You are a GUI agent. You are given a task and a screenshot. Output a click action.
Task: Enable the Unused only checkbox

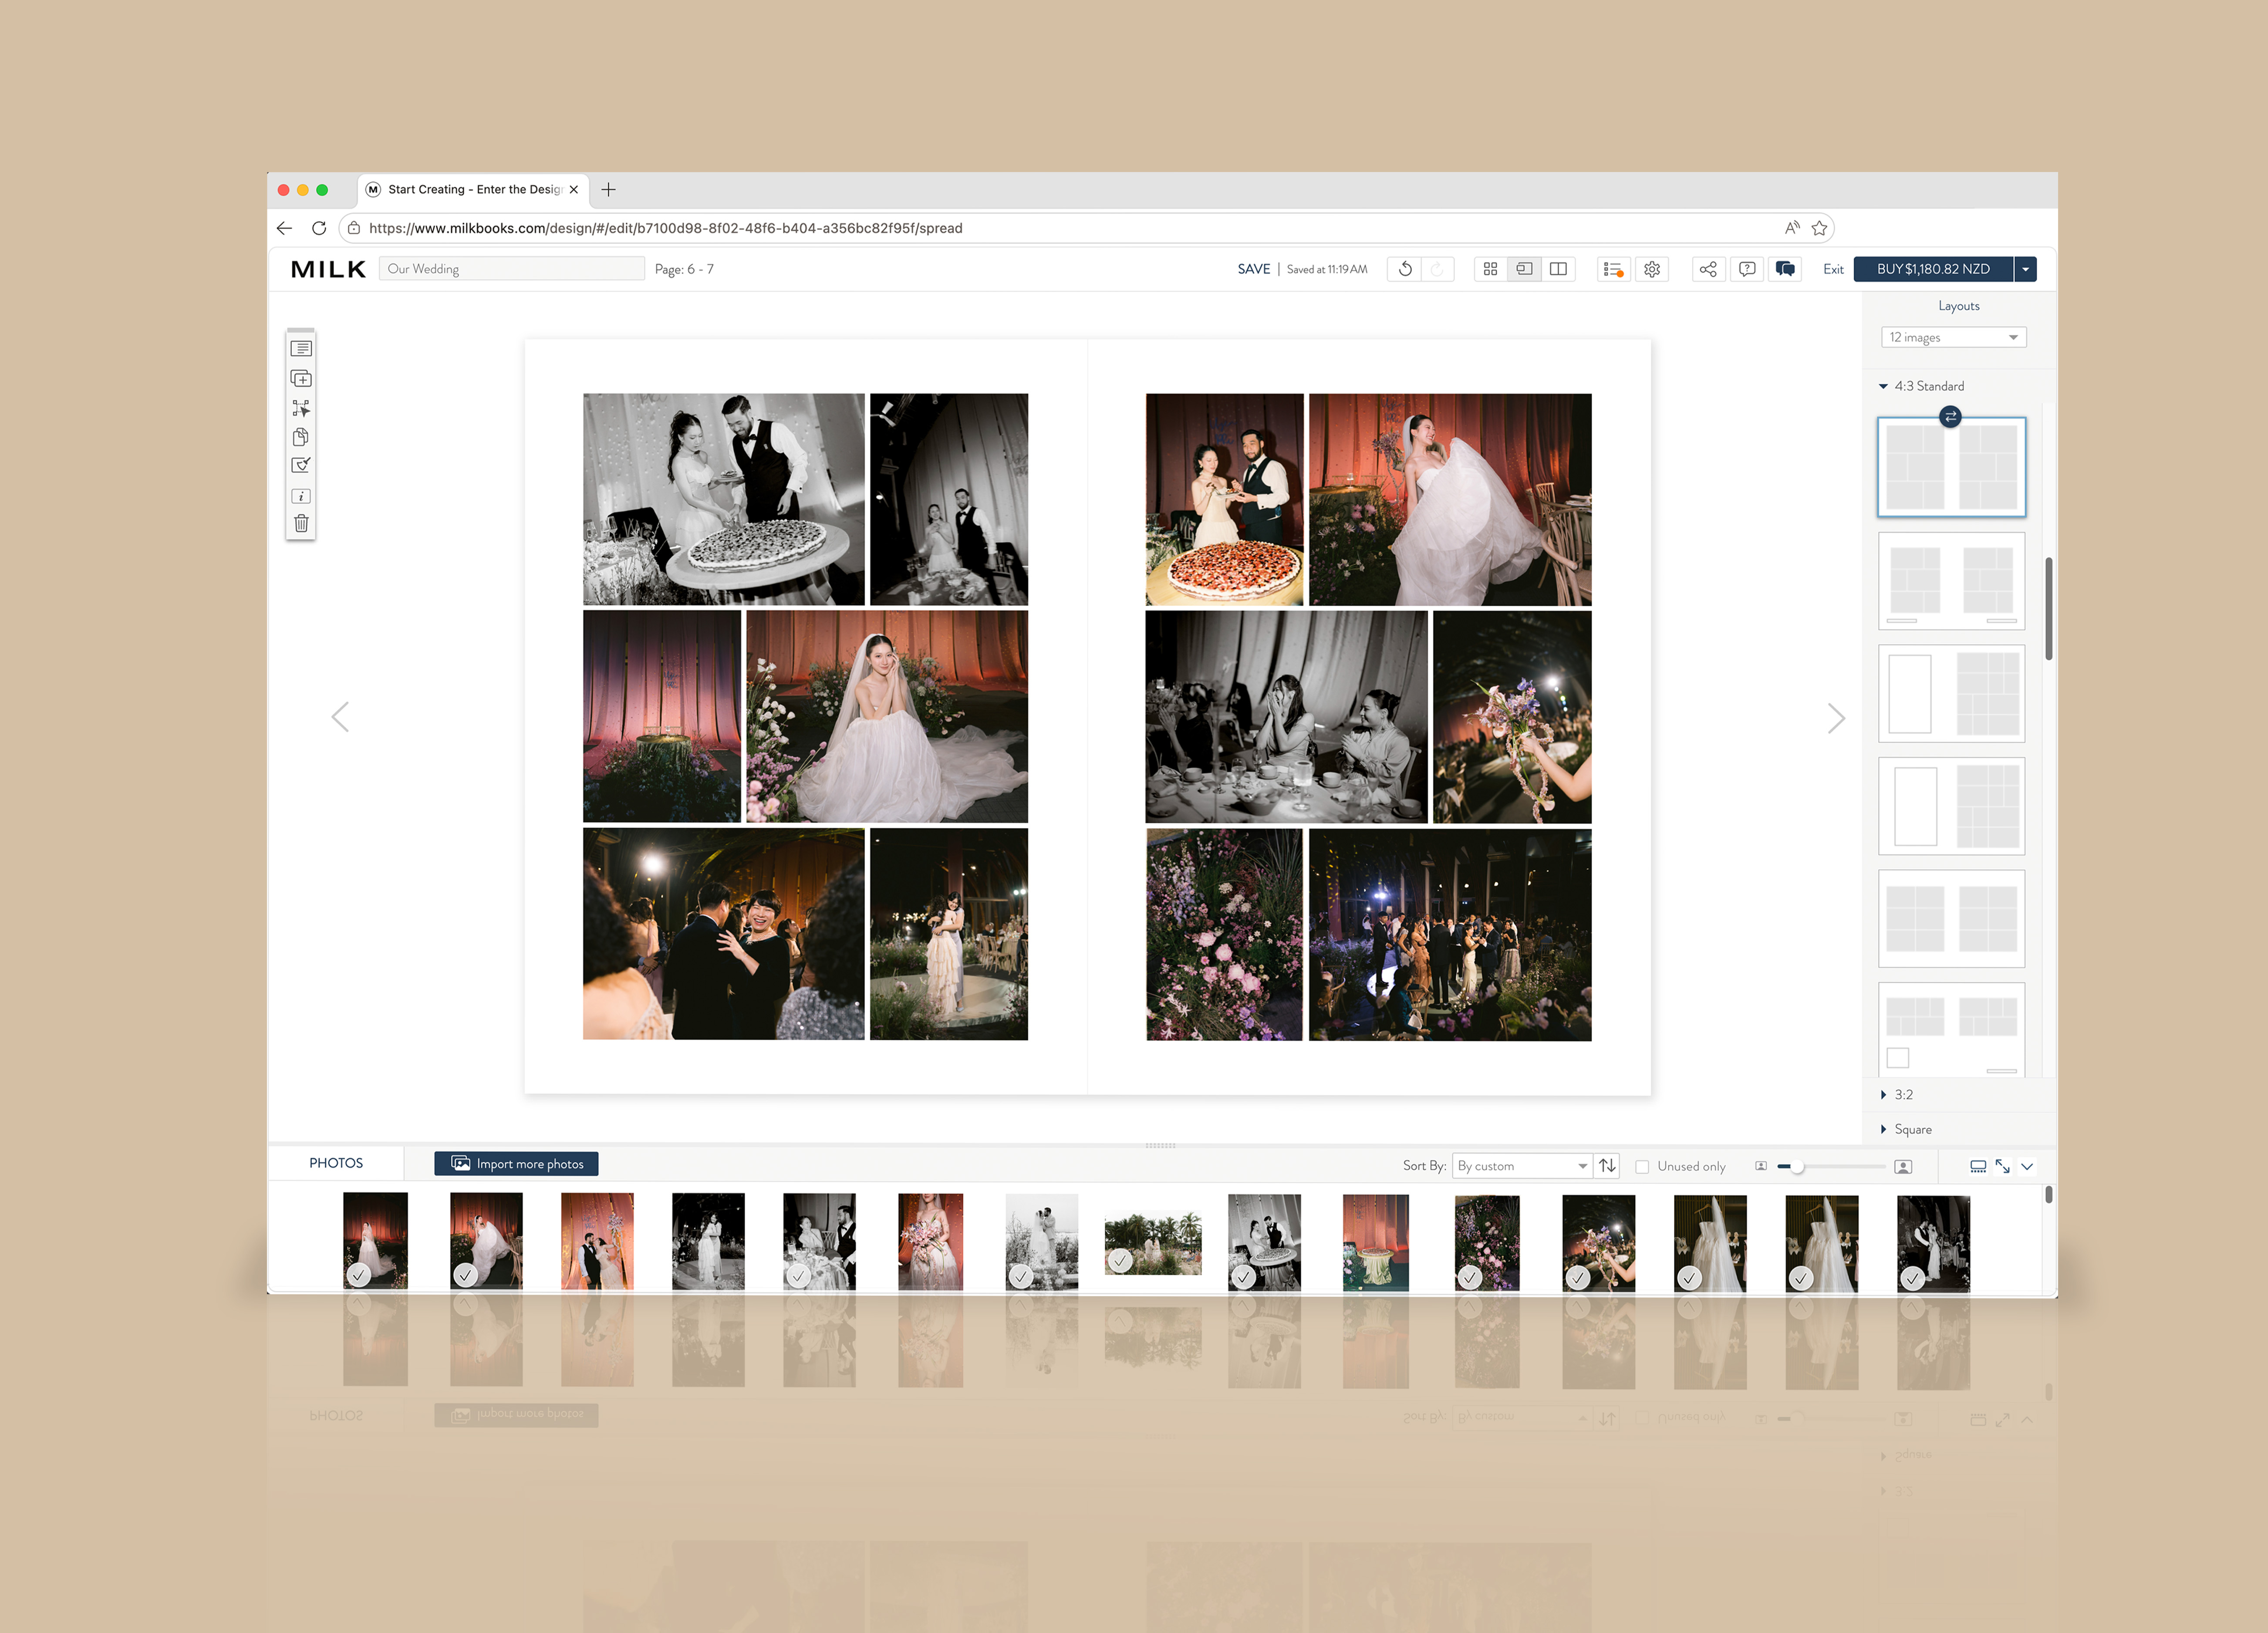1642,1167
